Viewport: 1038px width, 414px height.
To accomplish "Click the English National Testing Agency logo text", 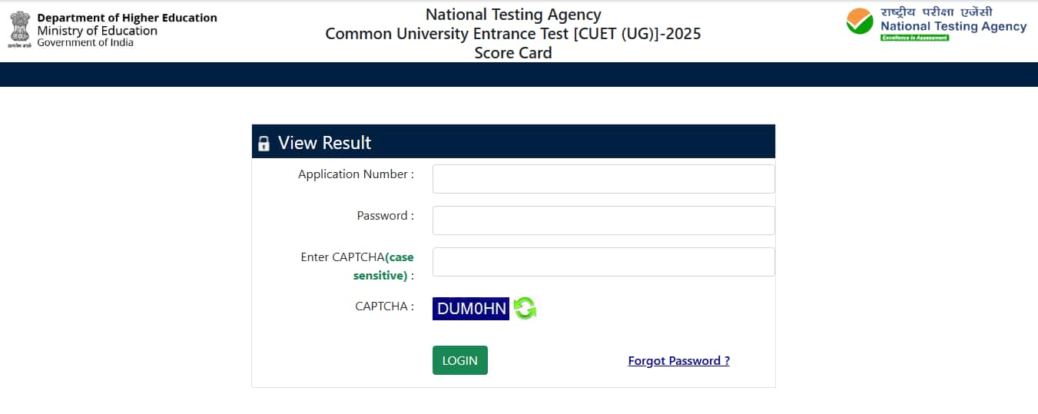I will (953, 26).
